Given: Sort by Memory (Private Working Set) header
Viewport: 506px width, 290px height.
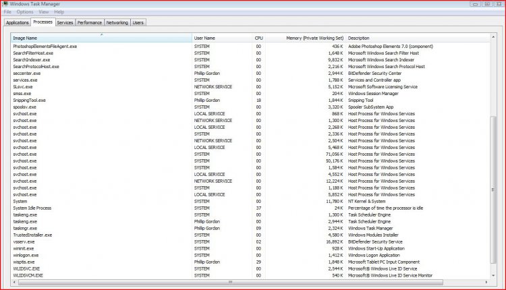Looking at the screenshot, I should click(305, 38).
